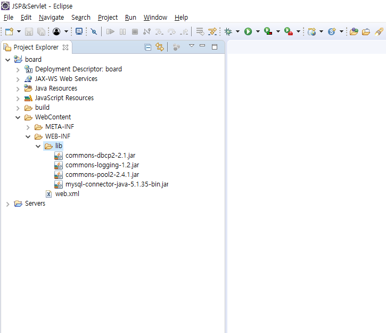Screen dimensions: 386x333
Task: Click the blue monitor console icon
Action: coord(79,31)
